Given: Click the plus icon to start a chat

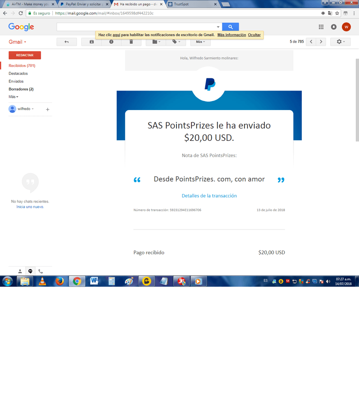Looking at the screenshot, I should point(48,110).
